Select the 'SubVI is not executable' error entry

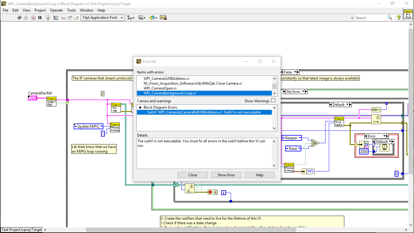point(204,112)
